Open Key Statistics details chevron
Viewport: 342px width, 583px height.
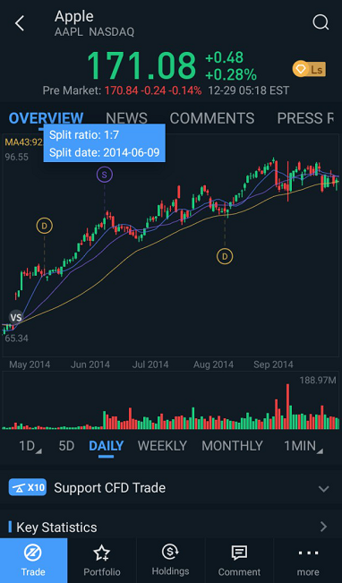click(x=323, y=527)
